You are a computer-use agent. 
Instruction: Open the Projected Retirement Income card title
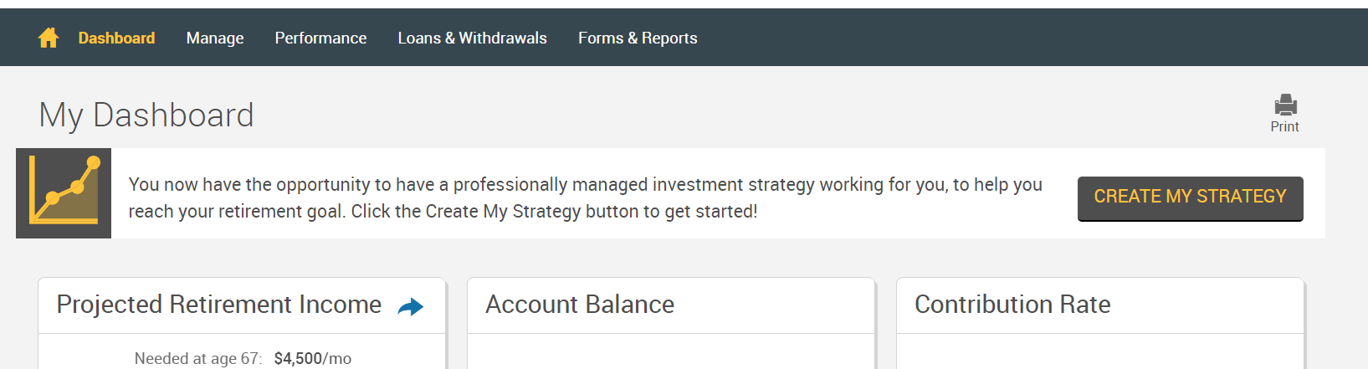pos(218,305)
